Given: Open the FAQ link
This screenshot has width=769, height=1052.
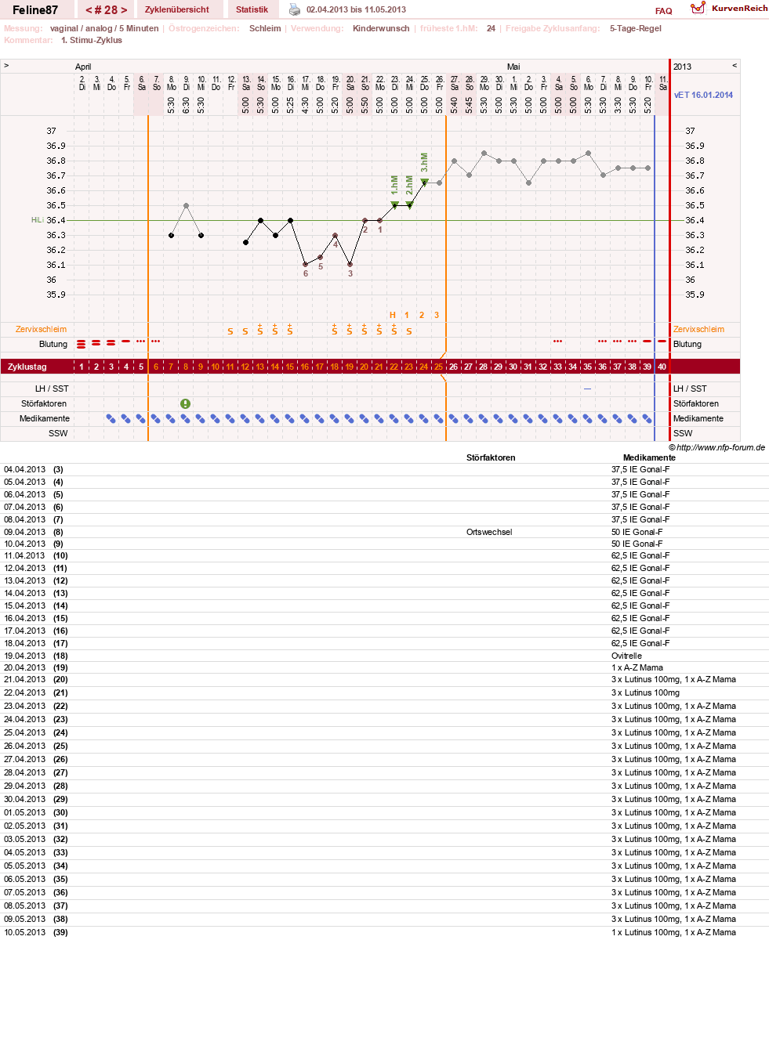Looking at the screenshot, I should point(664,11).
